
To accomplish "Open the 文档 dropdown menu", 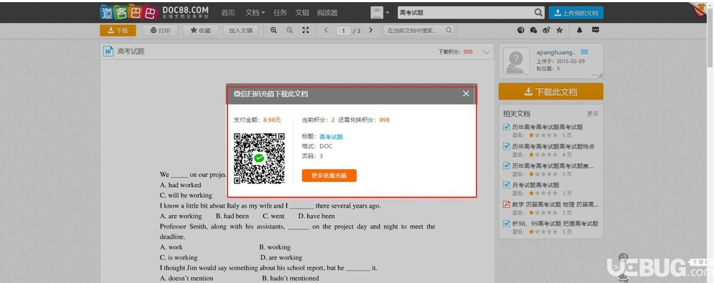I will click(254, 13).
